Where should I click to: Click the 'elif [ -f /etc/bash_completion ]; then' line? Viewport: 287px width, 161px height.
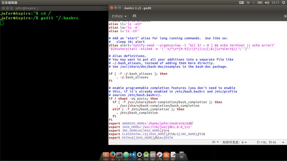tap(148, 109)
